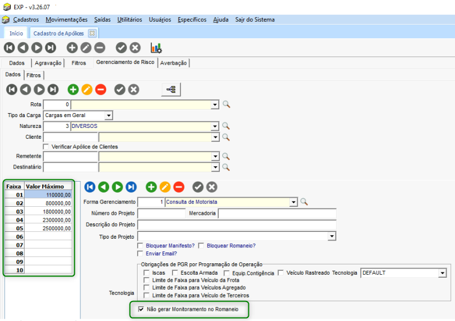Screen dimensions: 455x321
Task: Open the Cadastros menu
Action: [x=26, y=19]
